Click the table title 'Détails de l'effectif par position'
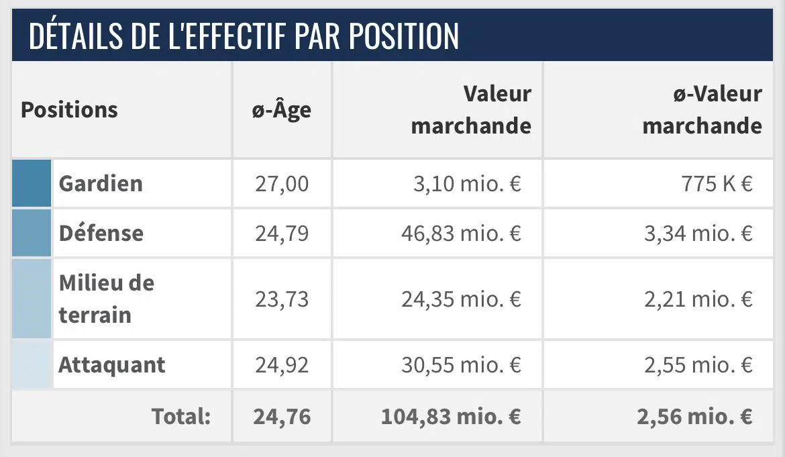This screenshot has width=785, height=457. point(244,36)
